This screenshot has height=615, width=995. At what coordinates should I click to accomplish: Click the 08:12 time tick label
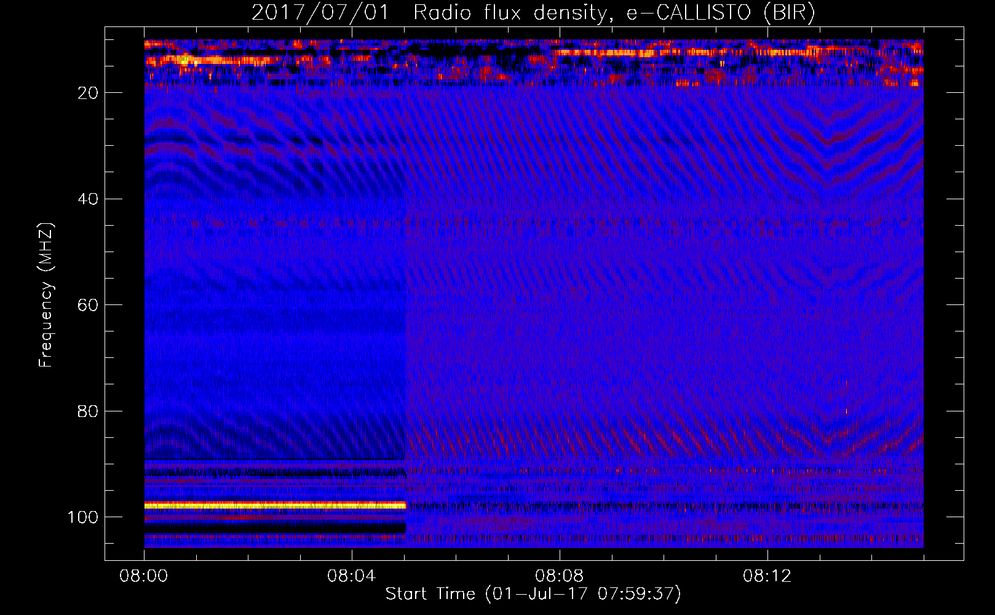767,576
